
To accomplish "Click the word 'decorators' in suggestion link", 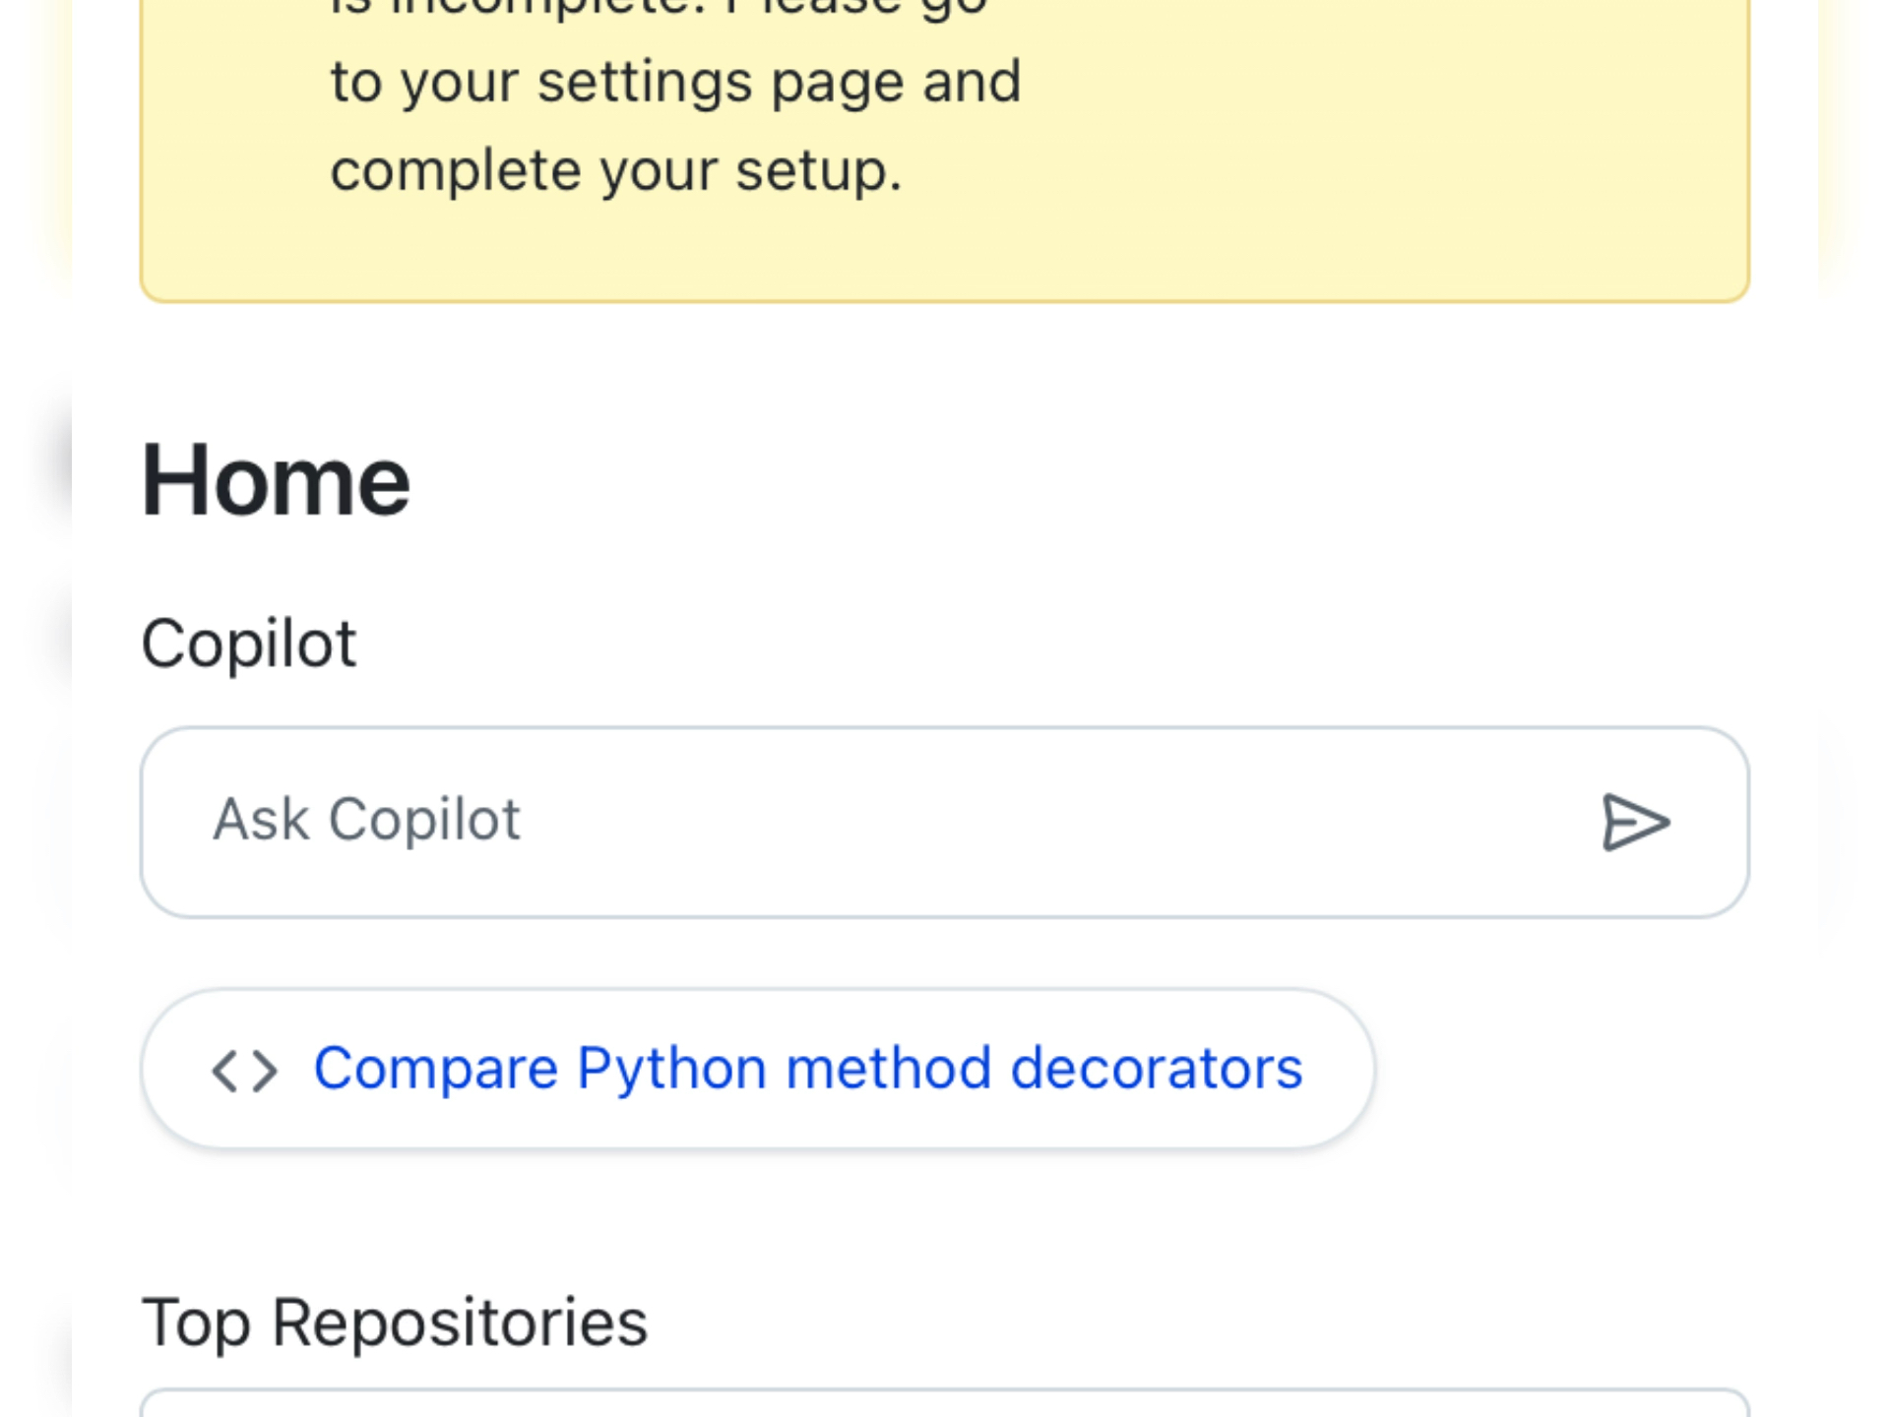I will 1157,1069.
